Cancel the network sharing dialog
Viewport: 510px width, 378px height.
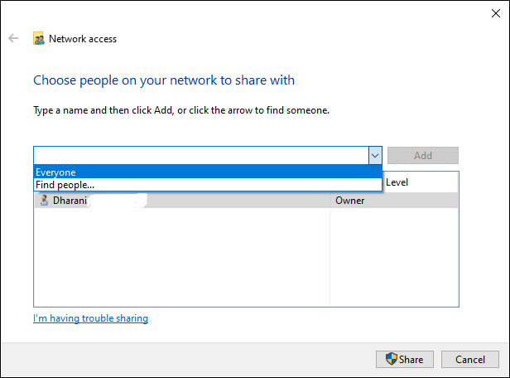coord(469,359)
